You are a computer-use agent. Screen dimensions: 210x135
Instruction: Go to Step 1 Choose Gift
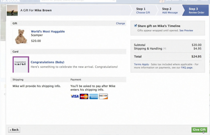pos(143,10)
